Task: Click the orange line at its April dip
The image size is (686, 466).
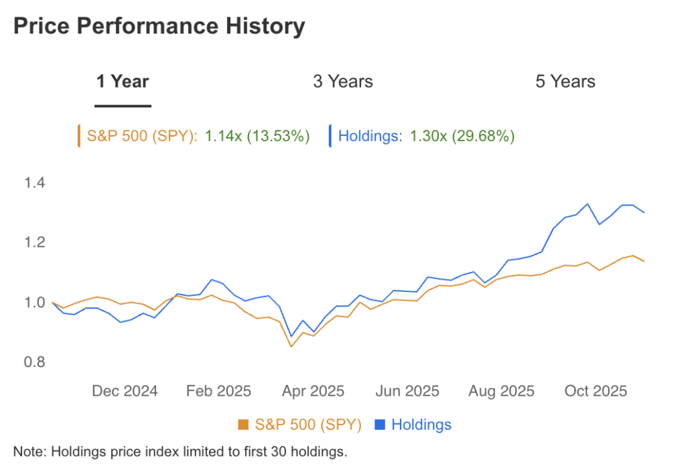Action: pyautogui.click(x=293, y=347)
